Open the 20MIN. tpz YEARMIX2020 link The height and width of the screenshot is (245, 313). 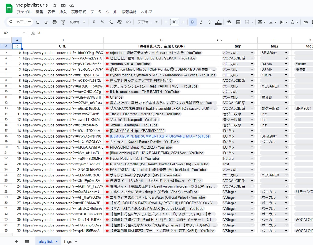pyautogui.click(x=137, y=131)
